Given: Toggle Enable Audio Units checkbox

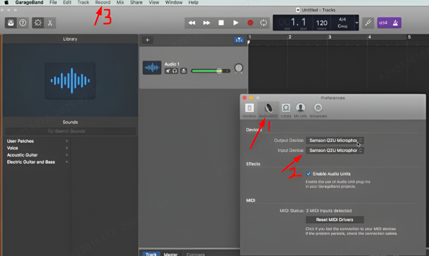Looking at the screenshot, I should 308,174.
